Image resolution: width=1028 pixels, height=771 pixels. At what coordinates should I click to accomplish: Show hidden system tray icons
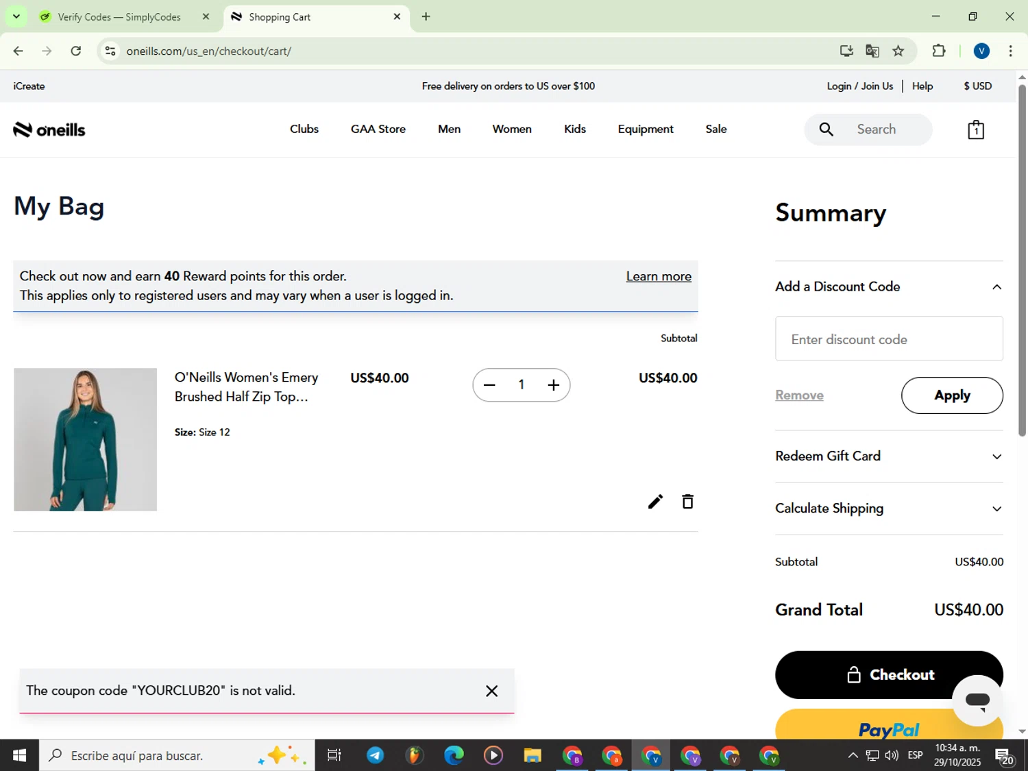853,755
